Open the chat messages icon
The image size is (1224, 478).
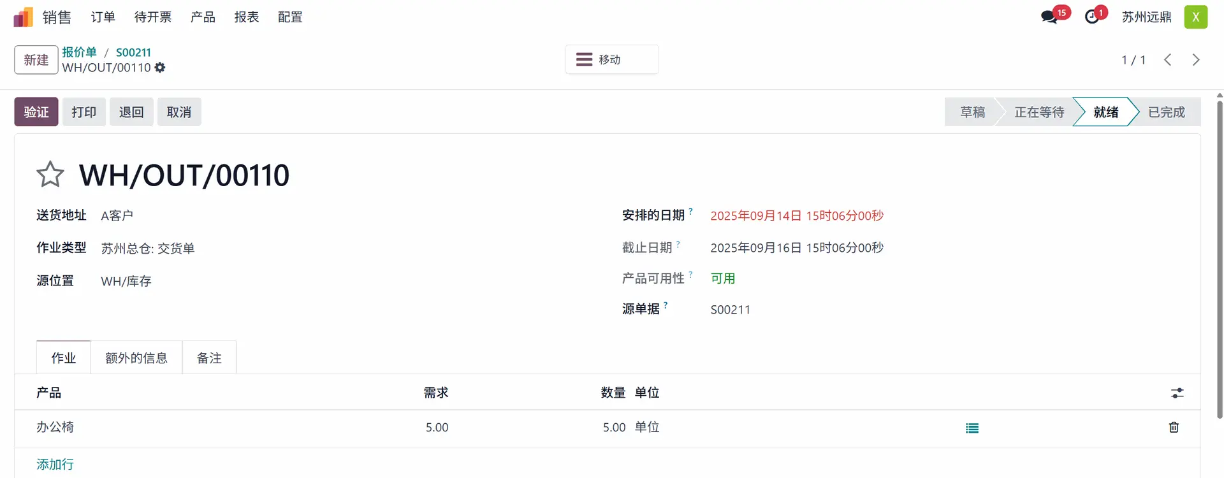tap(1049, 17)
